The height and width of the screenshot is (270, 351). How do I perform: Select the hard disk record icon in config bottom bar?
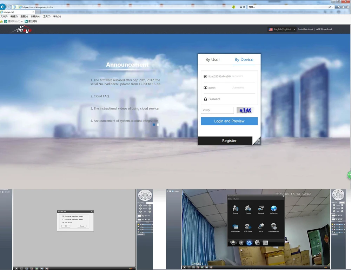click(x=233, y=243)
